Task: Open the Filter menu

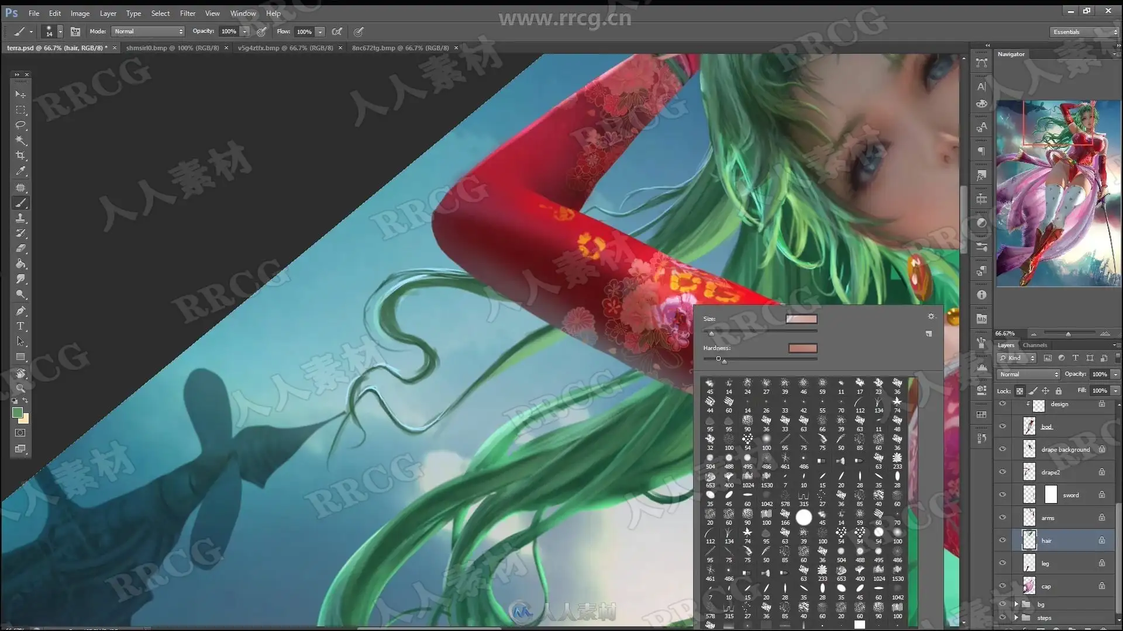Action: tap(187, 13)
